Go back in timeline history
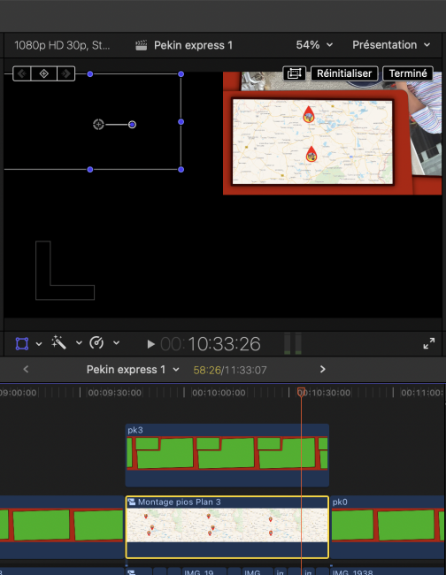The image size is (446, 575). [26, 369]
